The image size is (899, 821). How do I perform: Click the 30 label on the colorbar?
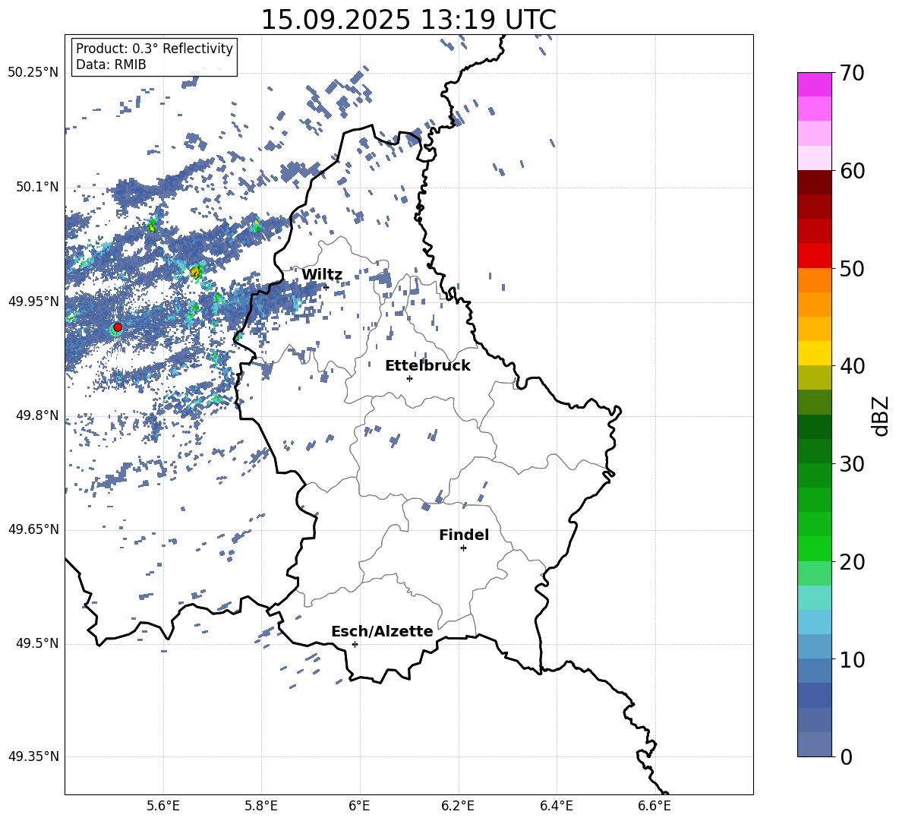pos(852,464)
